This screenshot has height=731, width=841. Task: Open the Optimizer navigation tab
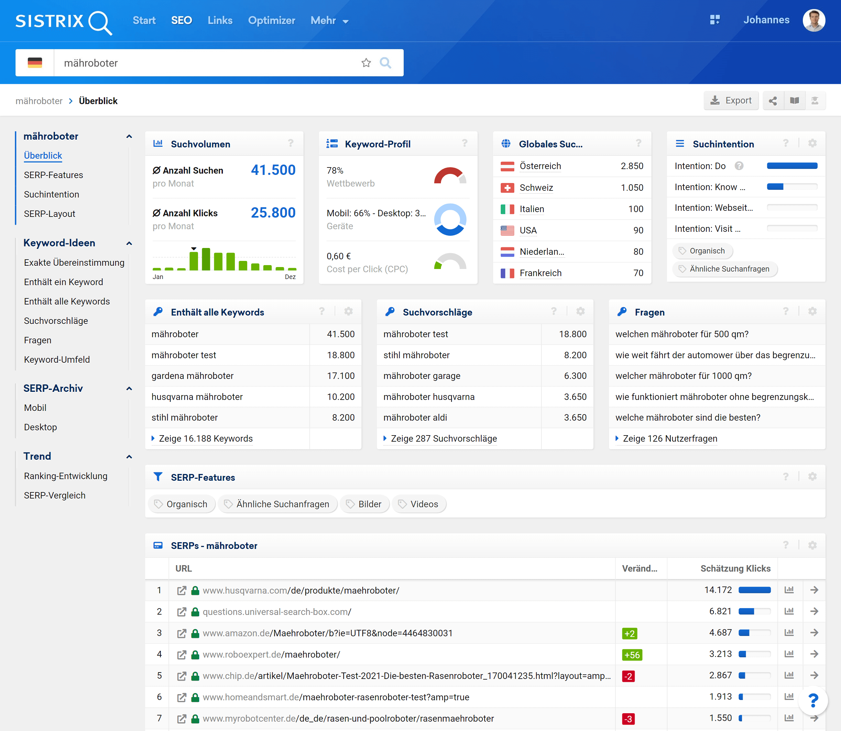[x=271, y=20]
